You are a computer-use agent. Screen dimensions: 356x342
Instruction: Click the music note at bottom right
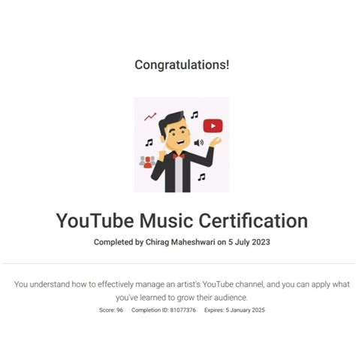click(201, 177)
